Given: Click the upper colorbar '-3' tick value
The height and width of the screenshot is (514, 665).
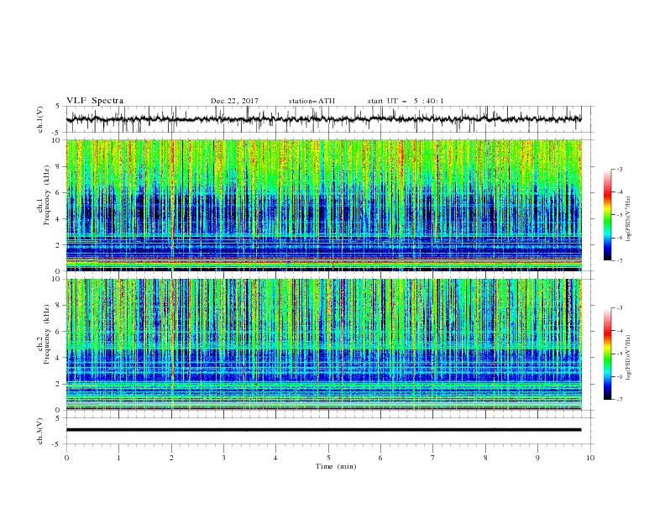Looking at the screenshot, I should coord(619,169).
